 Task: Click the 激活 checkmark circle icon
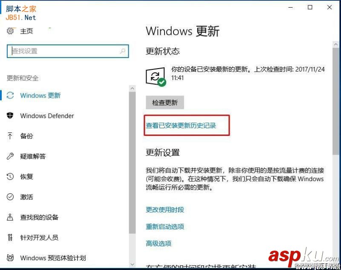10,197
